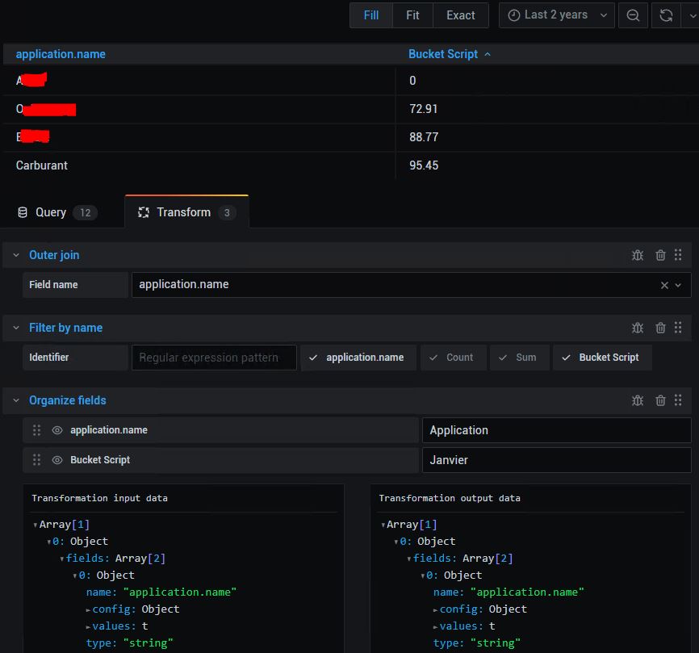Image resolution: width=699 pixels, height=653 pixels.
Task: Delete the Organize fields transformation
Action: coord(660,400)
